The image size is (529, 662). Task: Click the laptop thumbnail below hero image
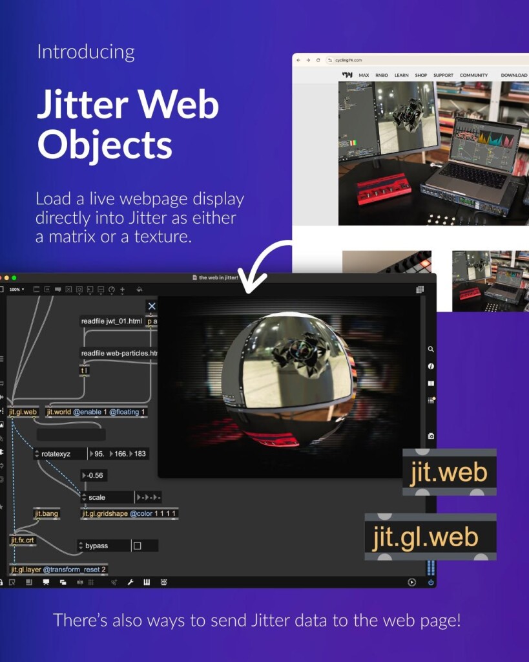491,281
